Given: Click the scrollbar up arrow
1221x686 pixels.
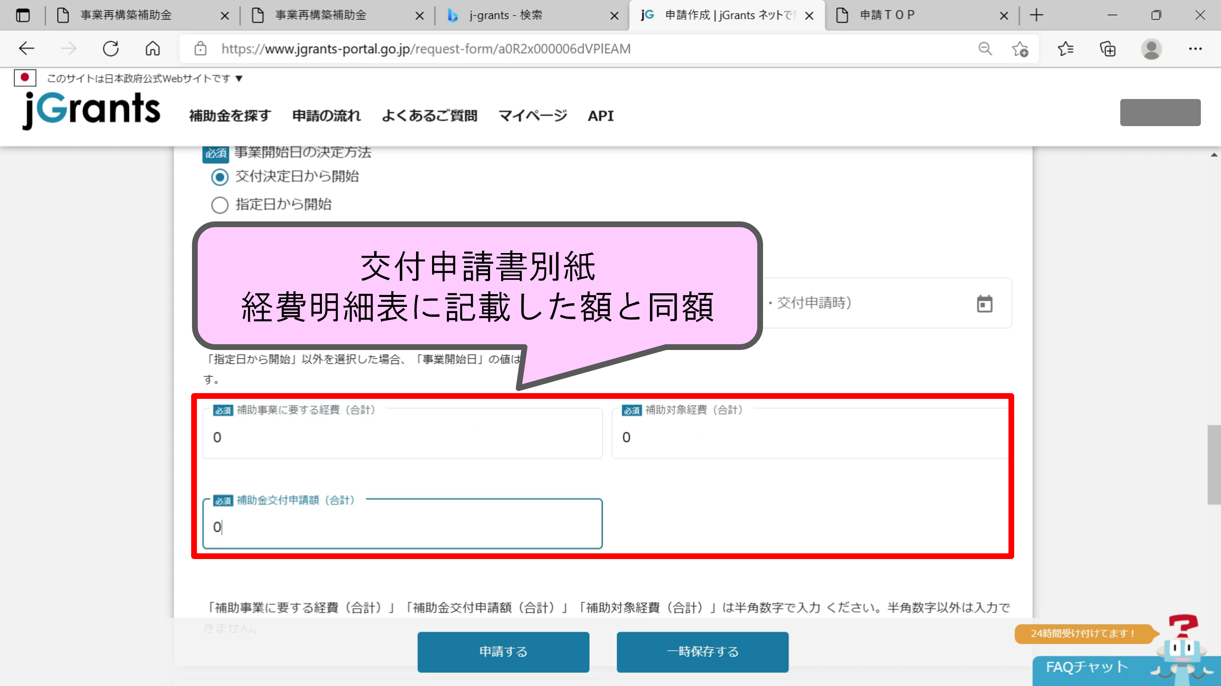Looking at the screenshot, I should 1214,155.
